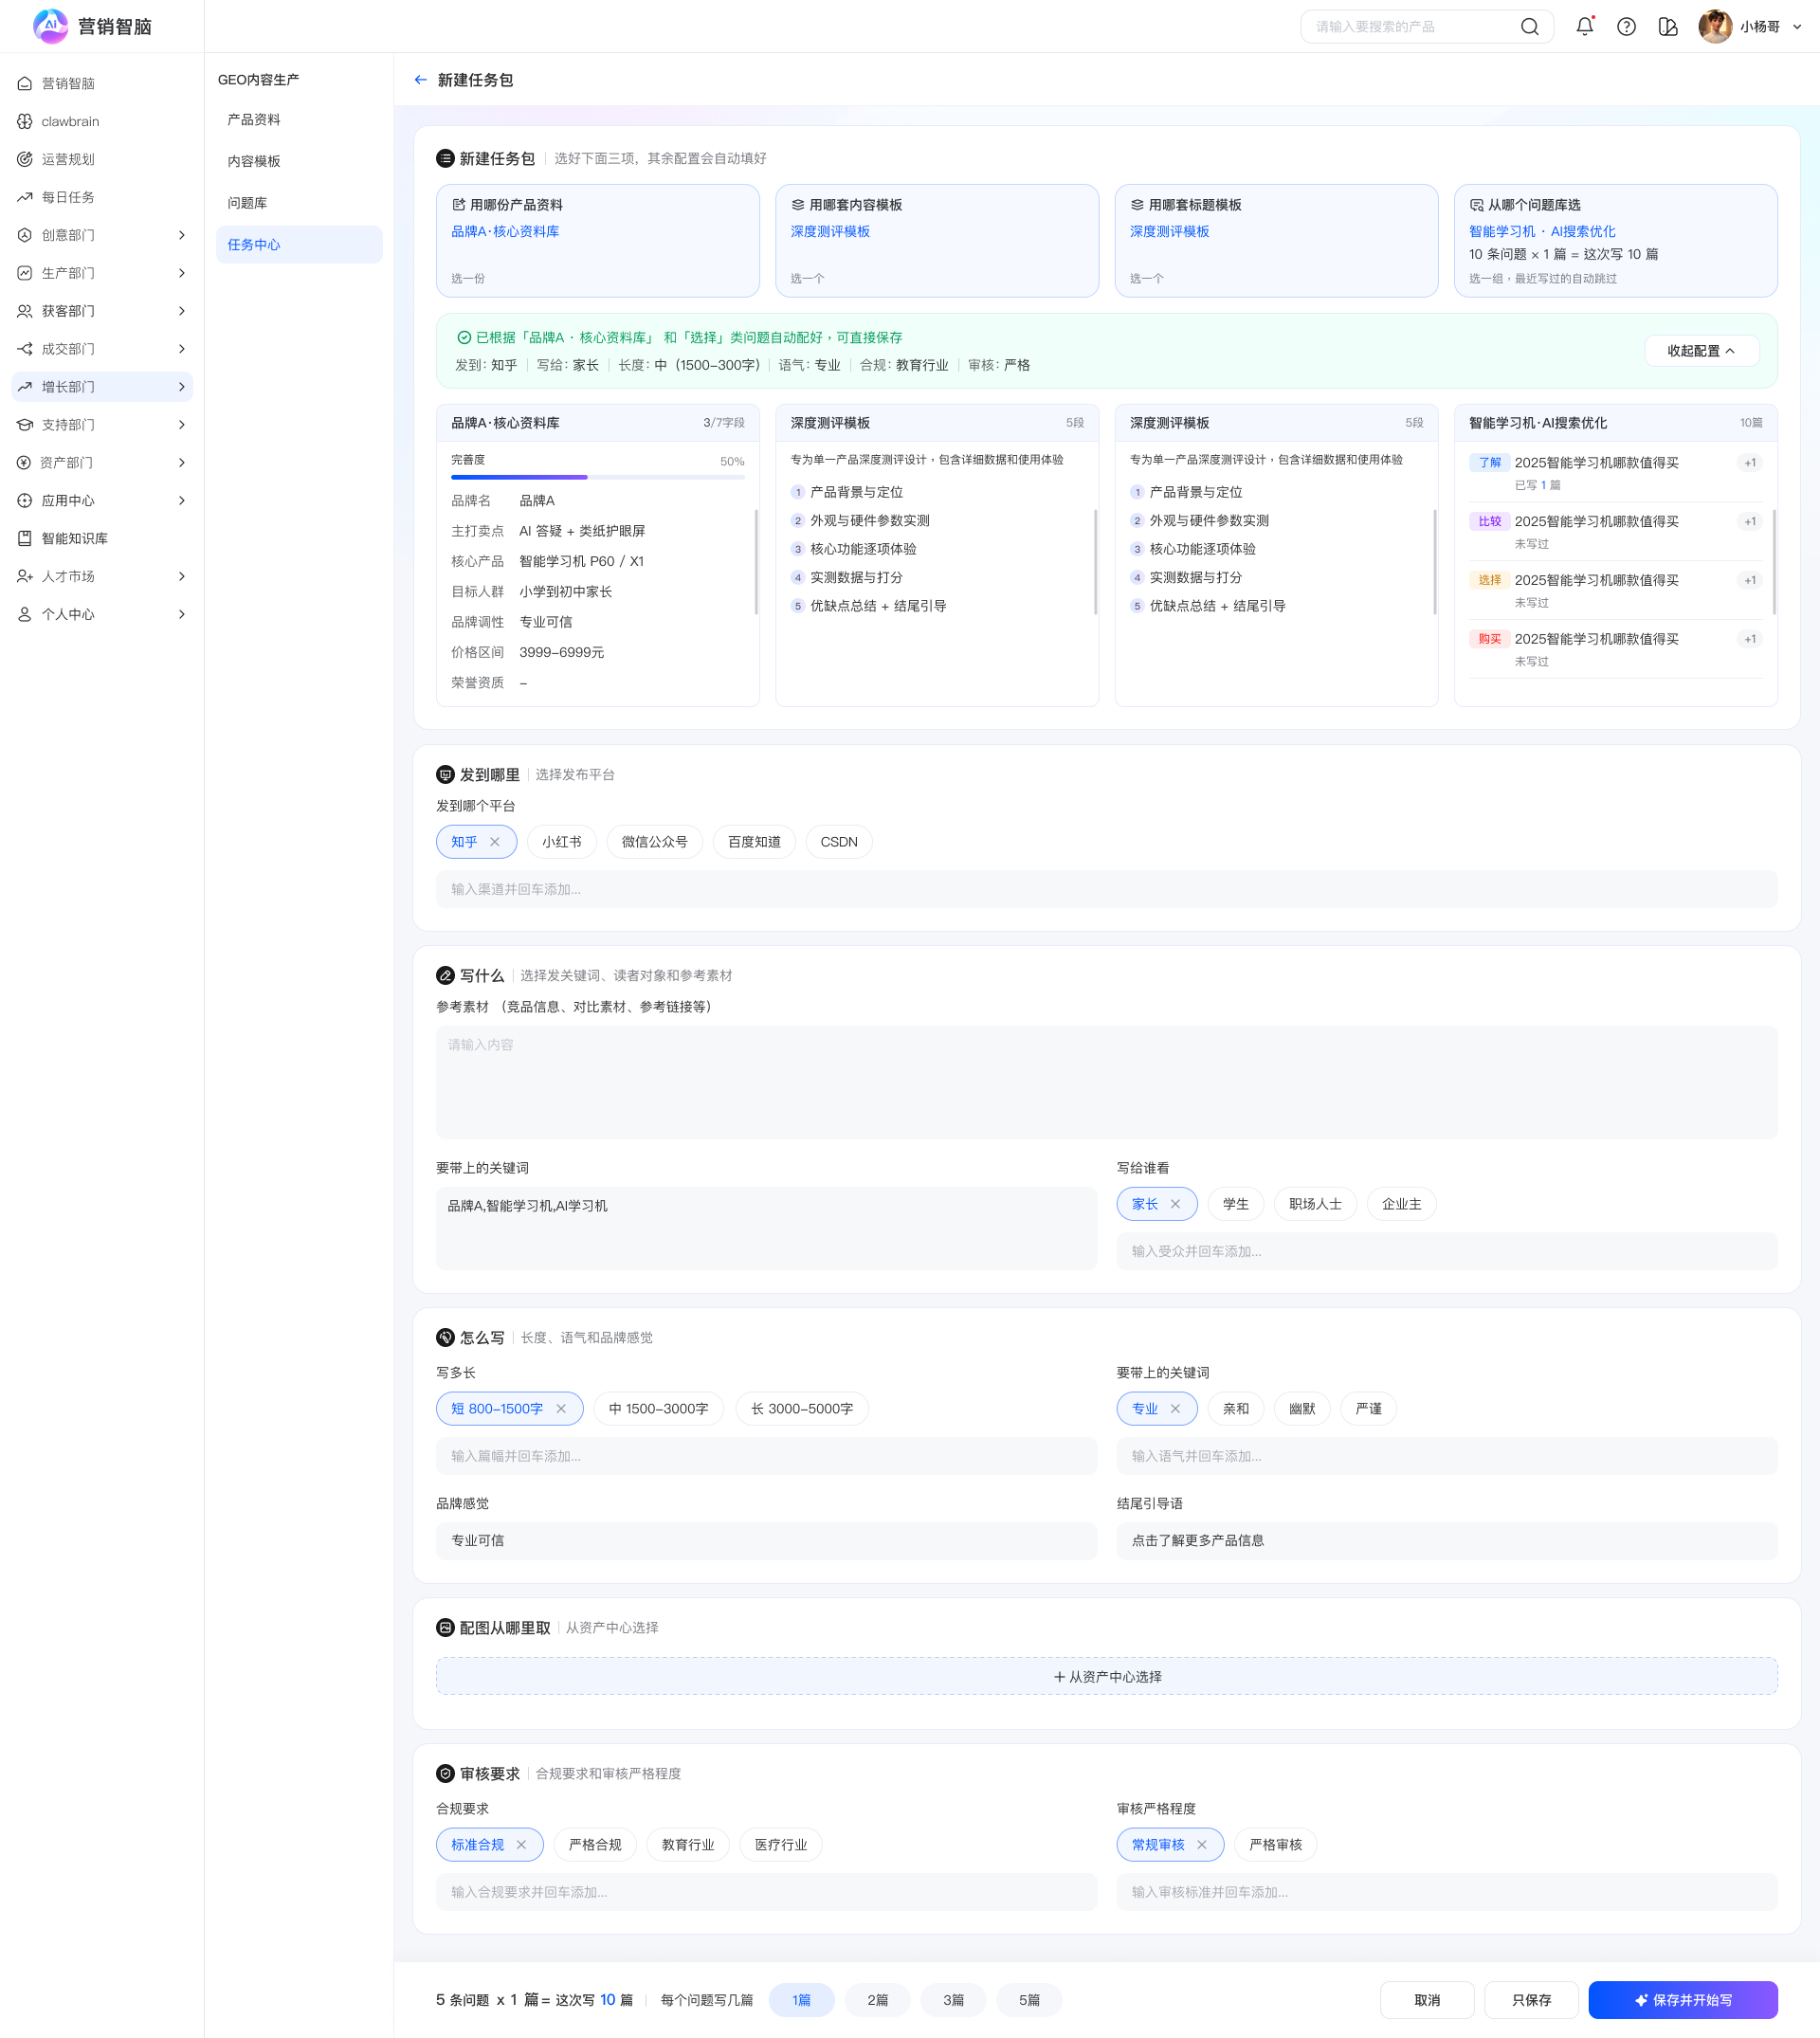The image size is (1820, 2038).
Task: Open the clawbrain sidebar icon
Action: coord(25,121)
